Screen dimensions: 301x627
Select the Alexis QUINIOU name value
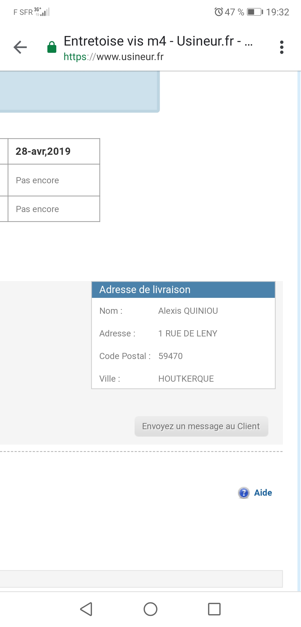pos(188,311)
